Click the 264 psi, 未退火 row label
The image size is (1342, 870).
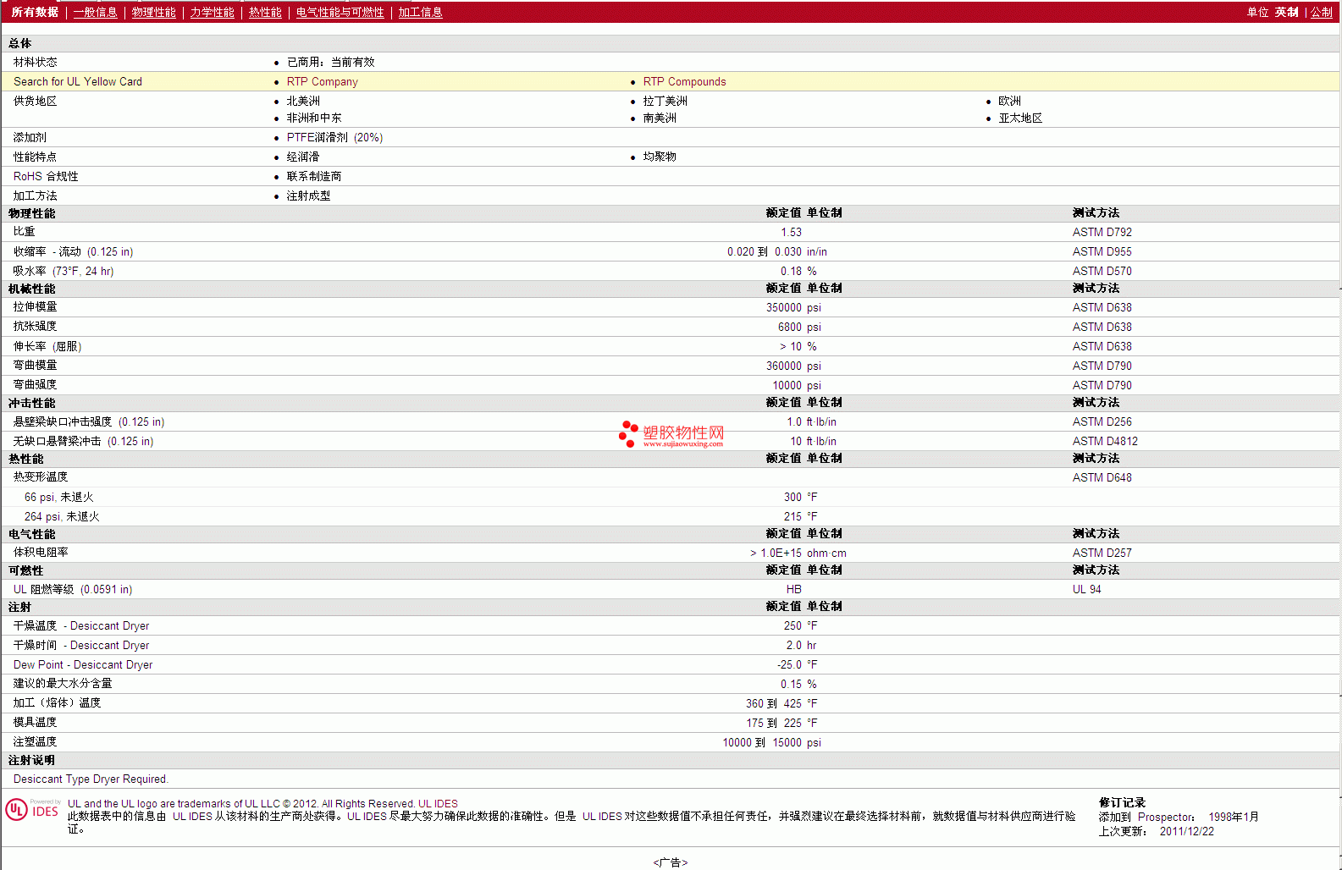tap(62, 516)
